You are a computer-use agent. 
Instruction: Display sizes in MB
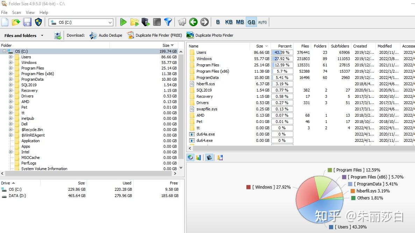pos(240,22)
